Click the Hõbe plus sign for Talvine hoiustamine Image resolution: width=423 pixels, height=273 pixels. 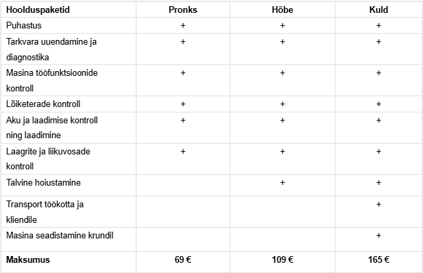[282, 183]
